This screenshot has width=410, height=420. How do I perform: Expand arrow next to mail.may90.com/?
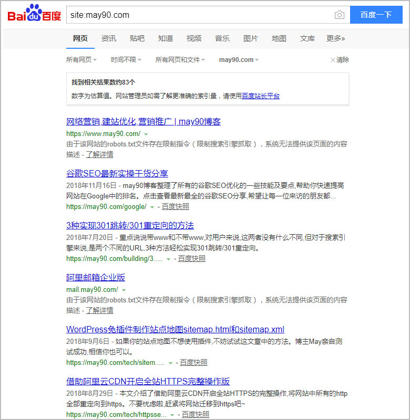point(124,290)
